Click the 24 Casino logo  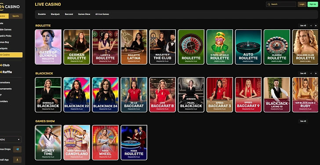coord(10,7)
